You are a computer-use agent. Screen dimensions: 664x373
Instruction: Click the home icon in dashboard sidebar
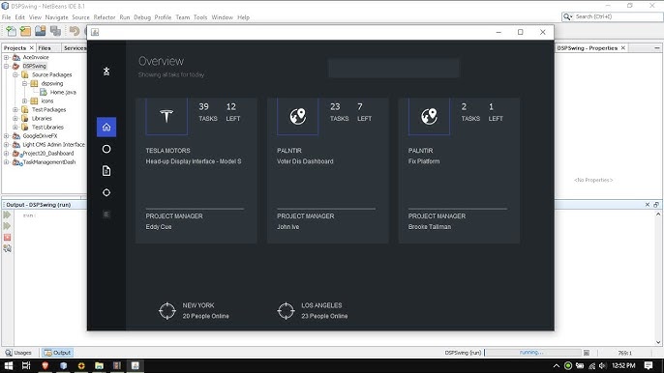106,127
